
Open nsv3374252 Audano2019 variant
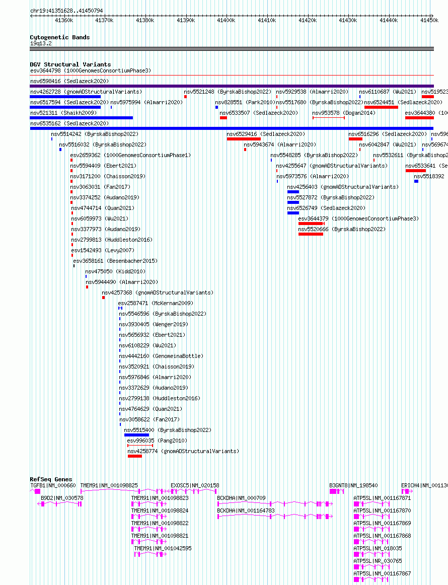(105, 197)
